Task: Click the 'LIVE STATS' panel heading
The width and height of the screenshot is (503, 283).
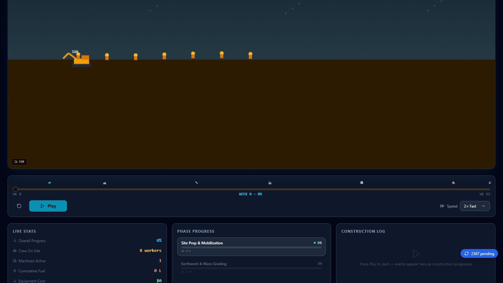Action: [24, 231]
